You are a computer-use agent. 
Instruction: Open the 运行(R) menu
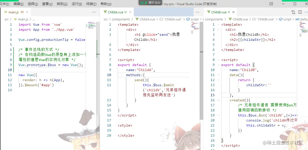point(77,4)
